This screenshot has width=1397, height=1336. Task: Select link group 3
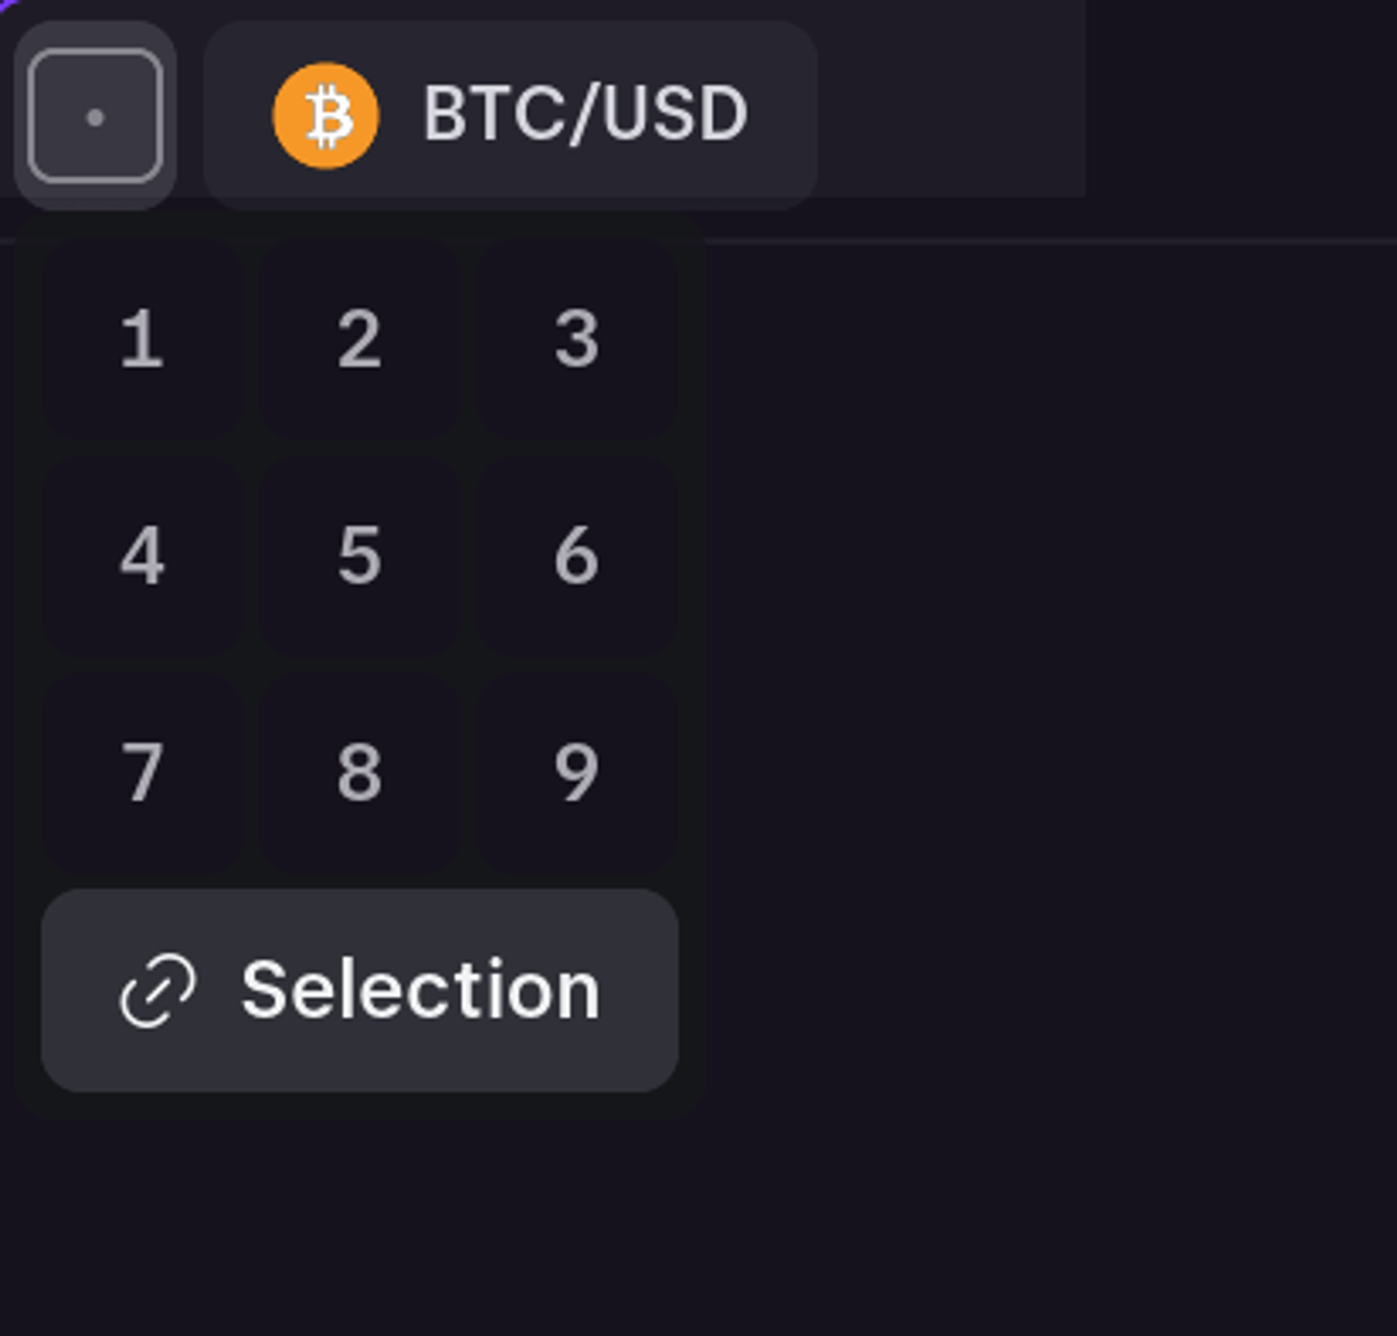[x=577, y=340]
